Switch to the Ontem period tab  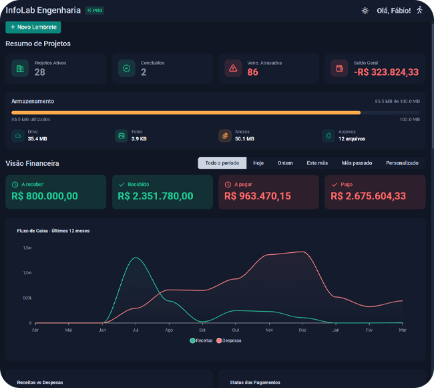coord(285,163)
